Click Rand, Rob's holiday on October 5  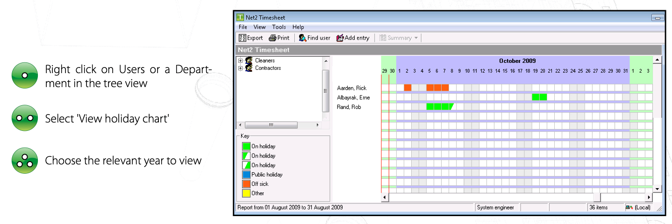coord(430,107)
